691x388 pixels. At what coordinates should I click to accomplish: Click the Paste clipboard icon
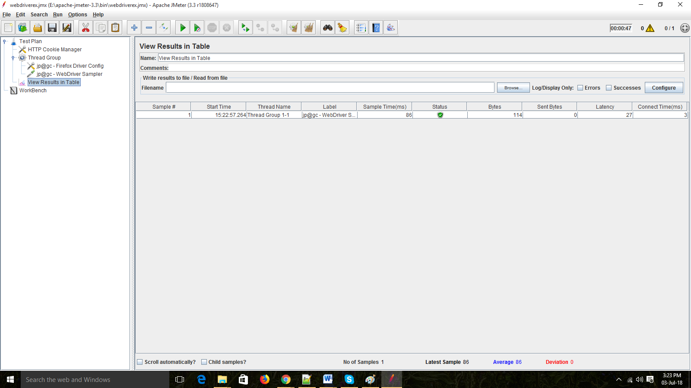(x=115, y=28)
